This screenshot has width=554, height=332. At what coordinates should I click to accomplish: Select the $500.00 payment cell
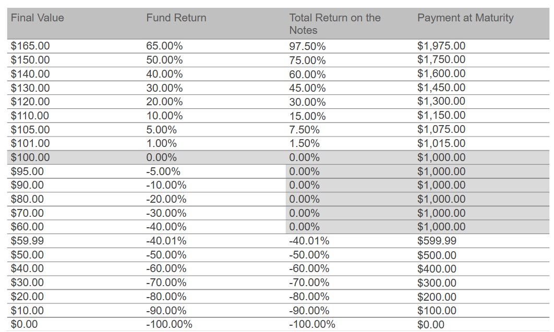pos(437,255)
